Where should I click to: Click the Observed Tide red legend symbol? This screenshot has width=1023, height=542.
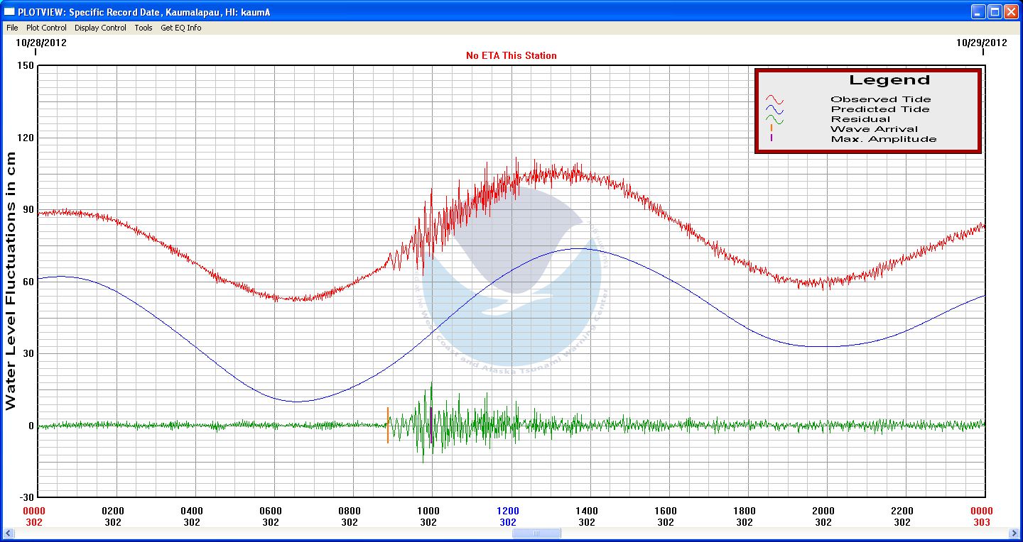point(774,100)
